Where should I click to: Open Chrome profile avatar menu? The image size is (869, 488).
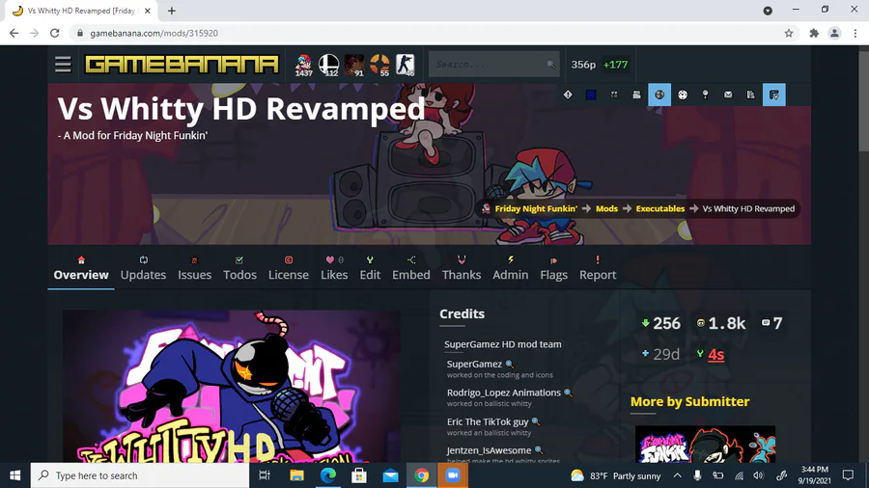pos(834,33)
